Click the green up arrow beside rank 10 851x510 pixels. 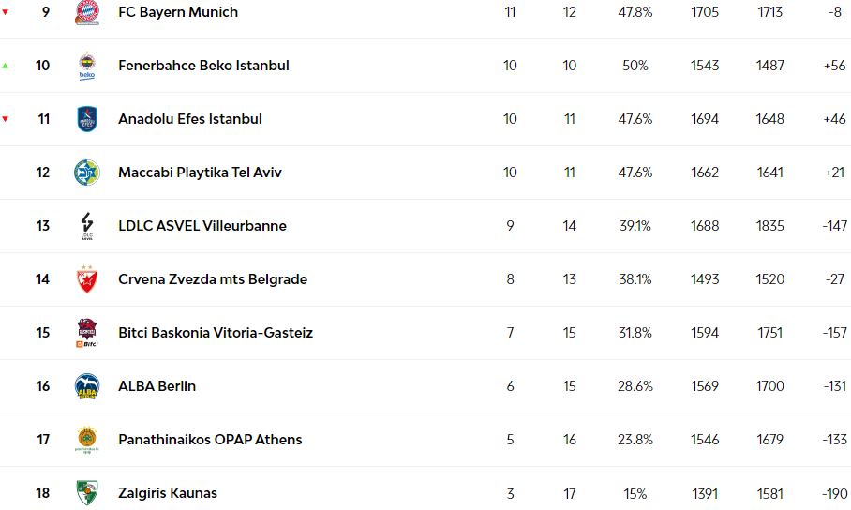pos(6,66)
